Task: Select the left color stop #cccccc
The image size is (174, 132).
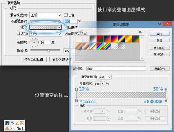Action: pyautogui.click(x=77, y=100)
